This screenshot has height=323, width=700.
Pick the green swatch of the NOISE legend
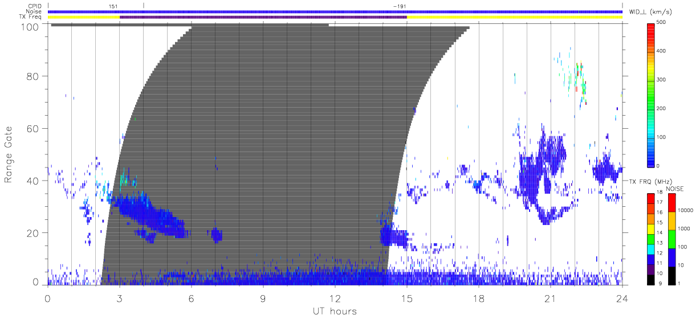pyautogui.click(x=671, y=239)
